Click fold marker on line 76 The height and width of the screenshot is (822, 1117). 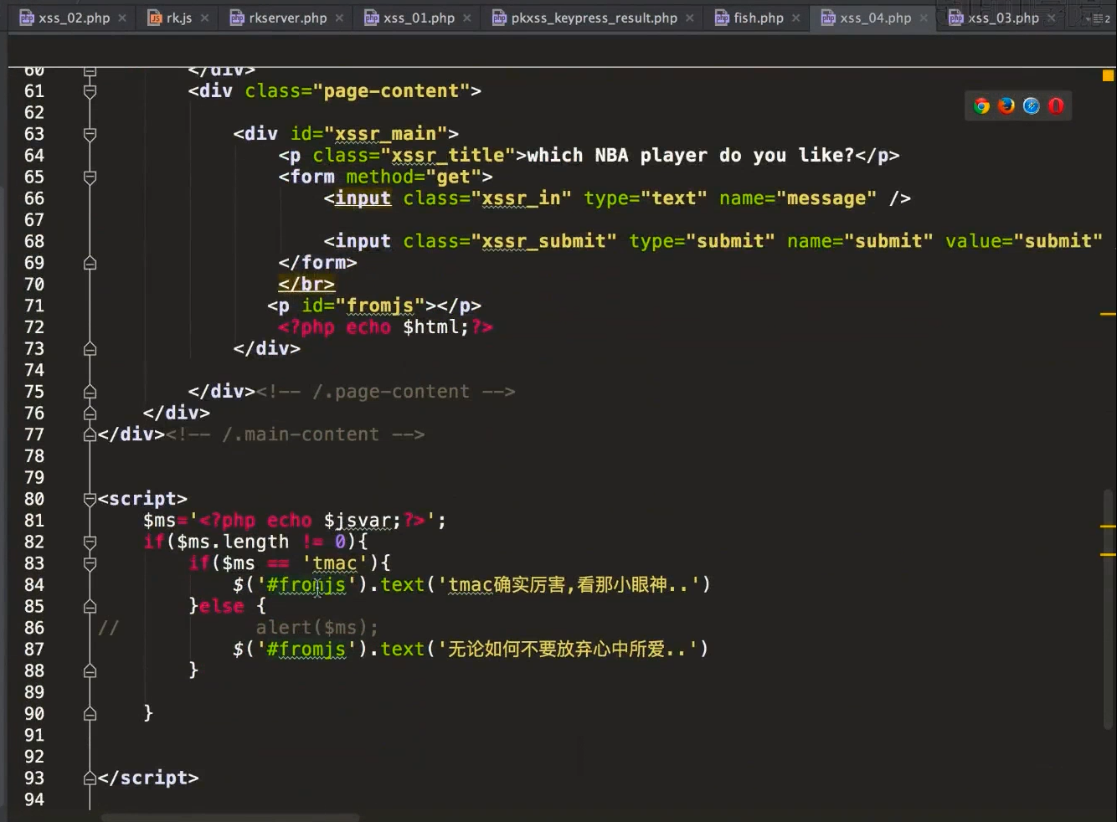(x=90, y=414)
